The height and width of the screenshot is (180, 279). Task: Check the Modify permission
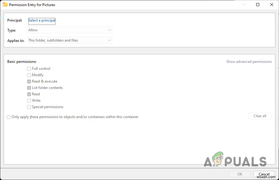coord(29,75)
